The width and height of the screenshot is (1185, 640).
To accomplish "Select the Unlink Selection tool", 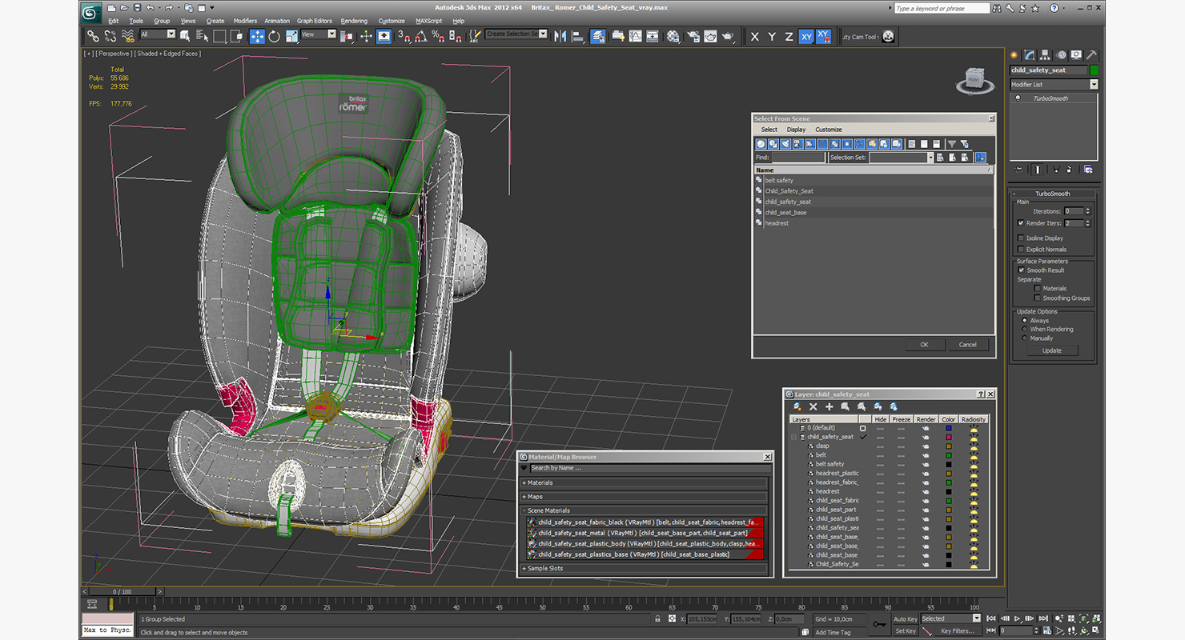I will tap(110, 36).
